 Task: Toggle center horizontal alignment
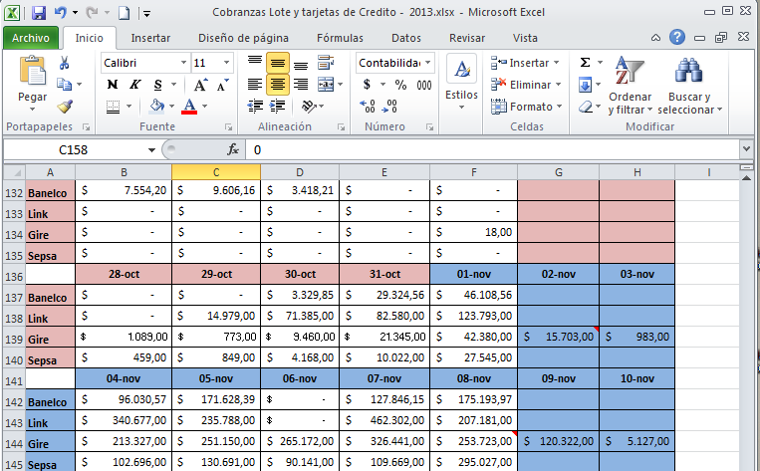click(278, 85)
